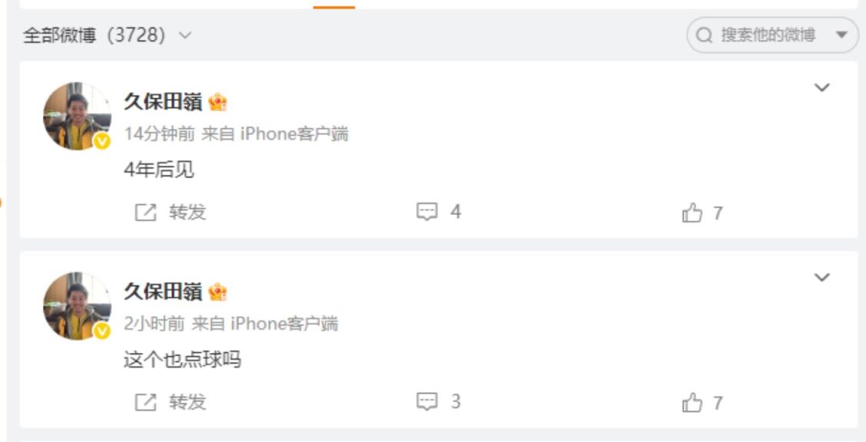Open 久保田嶺 username in first post
Image resolution: width=866 pixels, height=442 pixels.
point(163,103)
